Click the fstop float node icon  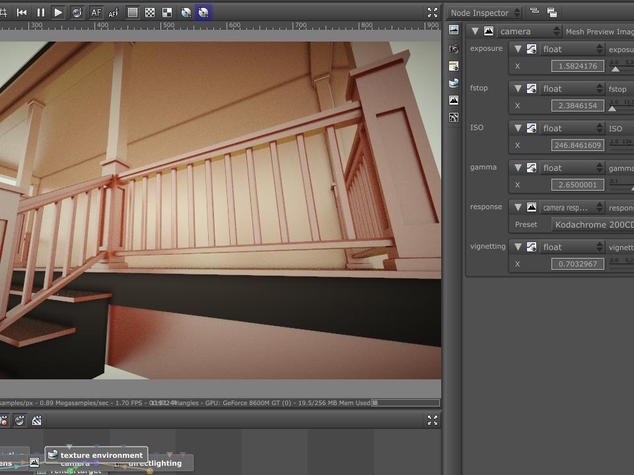(x=531, y=88)
